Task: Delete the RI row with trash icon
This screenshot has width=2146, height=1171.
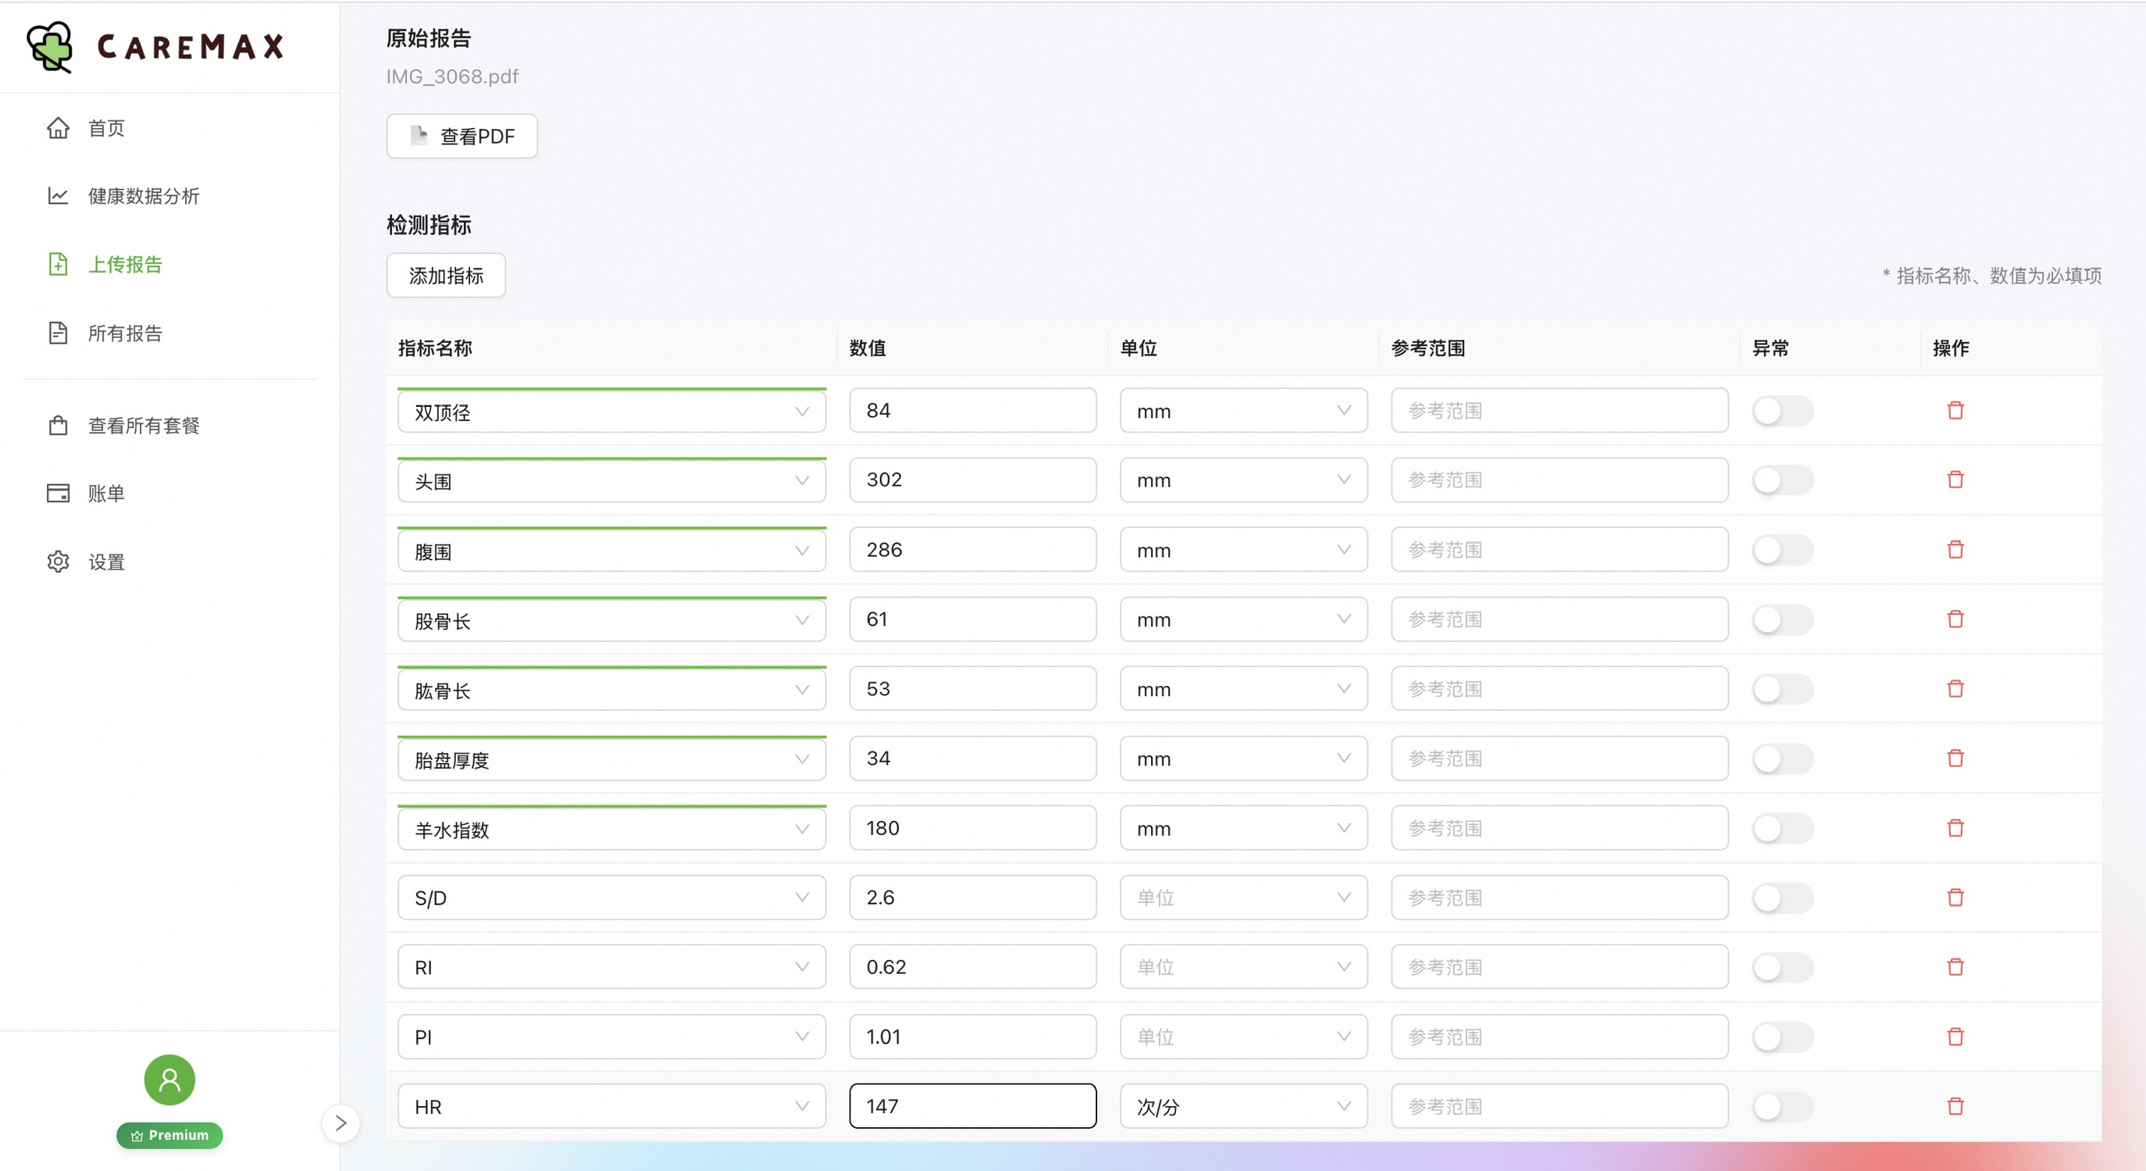Action: point(1955,967)
